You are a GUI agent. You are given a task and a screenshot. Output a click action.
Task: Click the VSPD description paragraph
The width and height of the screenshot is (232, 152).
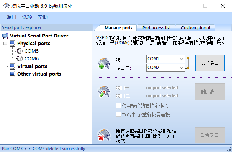coord(161,40)
